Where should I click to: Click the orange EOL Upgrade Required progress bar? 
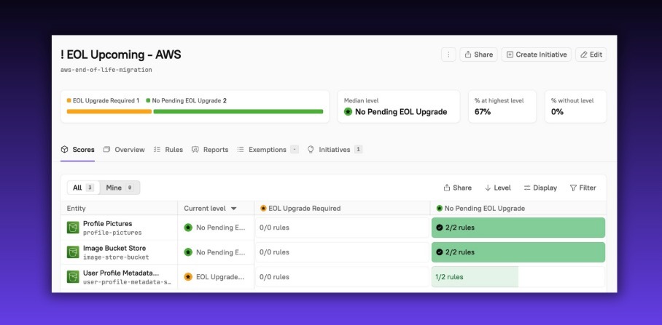[109, 112]
